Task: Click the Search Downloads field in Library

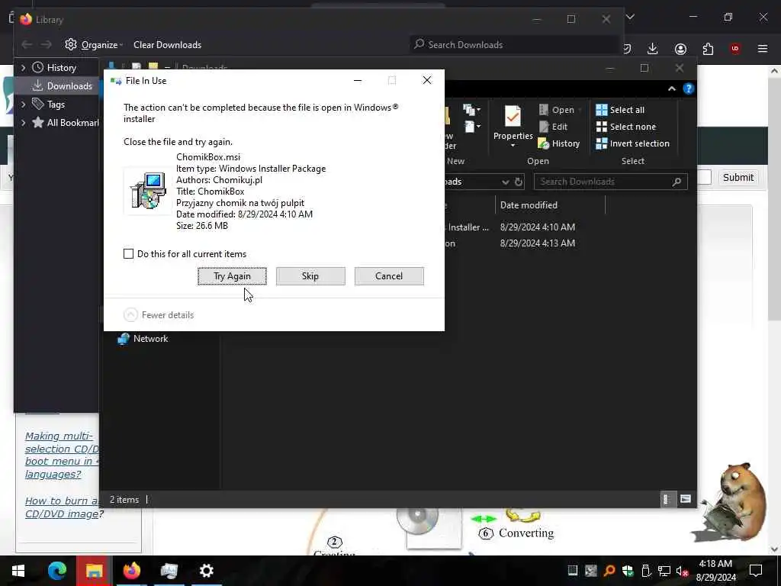Action: [x=516, y=45]
